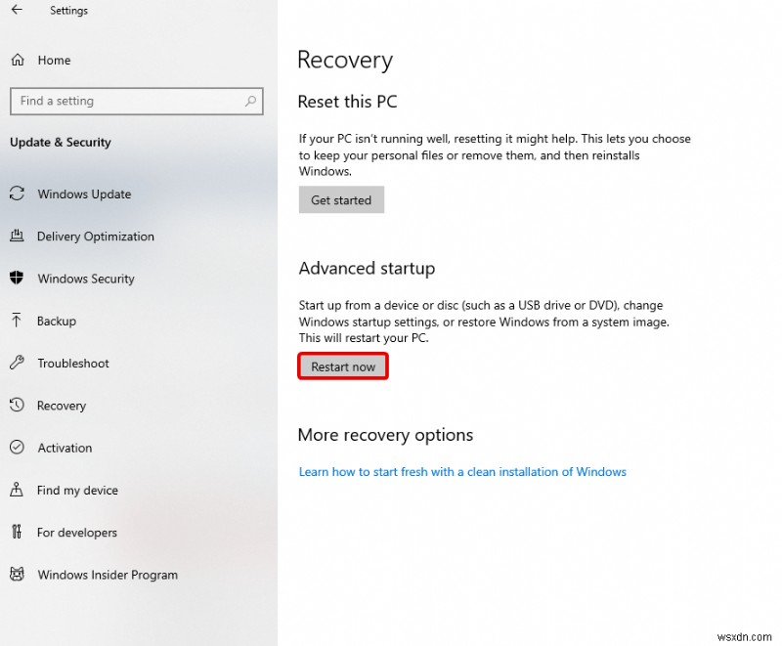The image size is (782, 646).
Task: Select Backup from the sidebar
Action: tap(55, 321)
